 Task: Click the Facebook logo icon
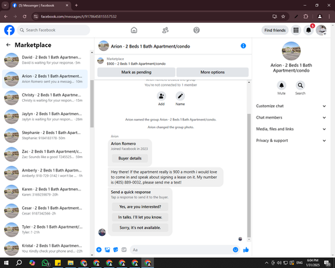click(9, 30)
